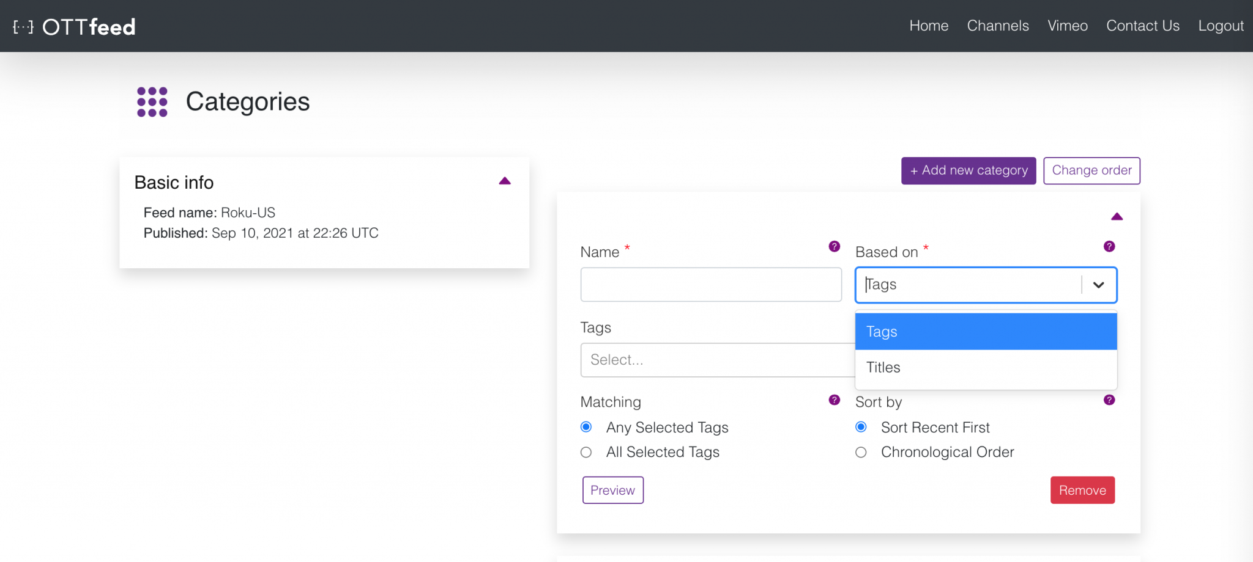Screen dimensions: 1253x562
Task: Select the Any Selected Tags option
Action: pos(586,427)
